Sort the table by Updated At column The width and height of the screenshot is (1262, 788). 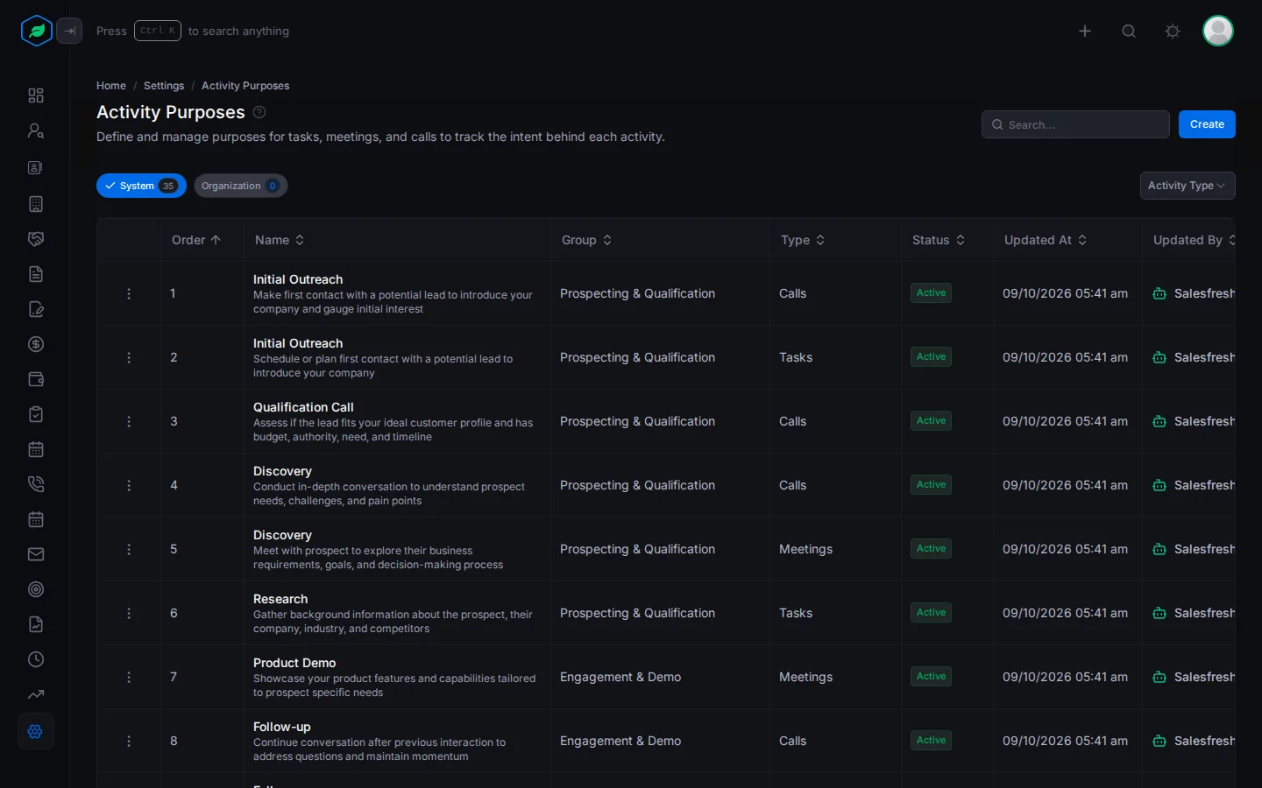(1046, 240)
